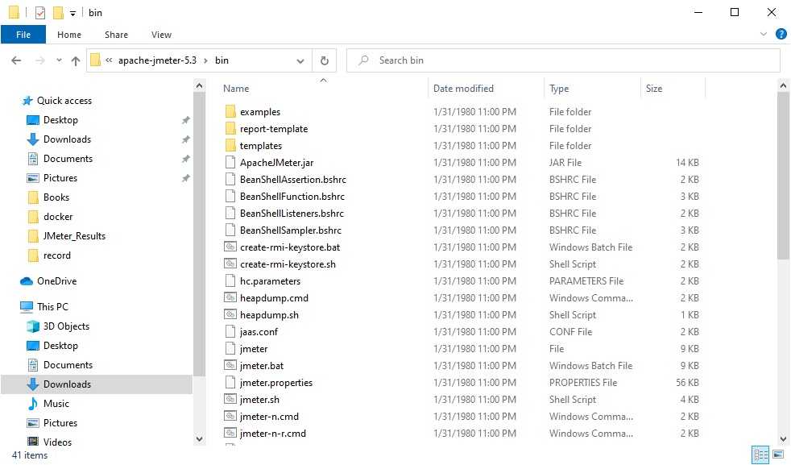Image resolution: width=791 pixels, height=465 pixels.
Task: Switch to large icons view
Action: pos(777,455)
